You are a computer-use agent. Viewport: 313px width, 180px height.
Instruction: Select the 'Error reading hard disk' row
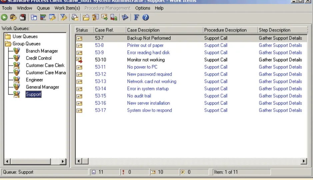click(x=191, y=53)
